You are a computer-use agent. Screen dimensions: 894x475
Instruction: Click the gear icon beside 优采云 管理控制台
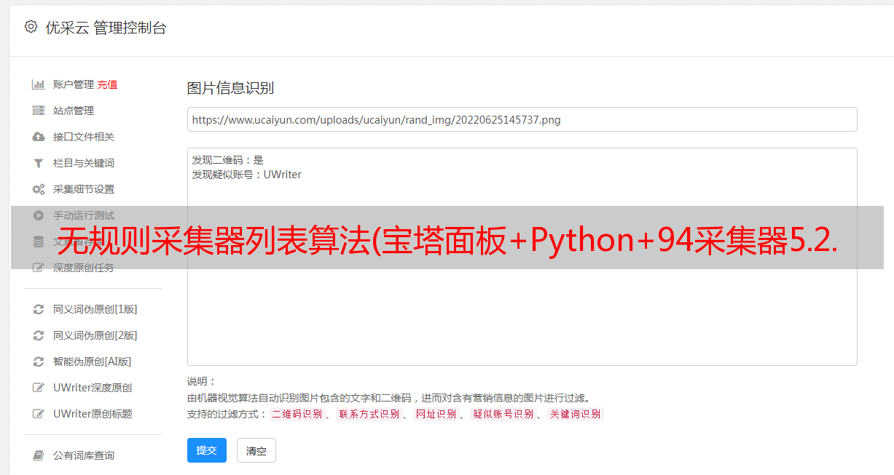(x=31, y=27)
